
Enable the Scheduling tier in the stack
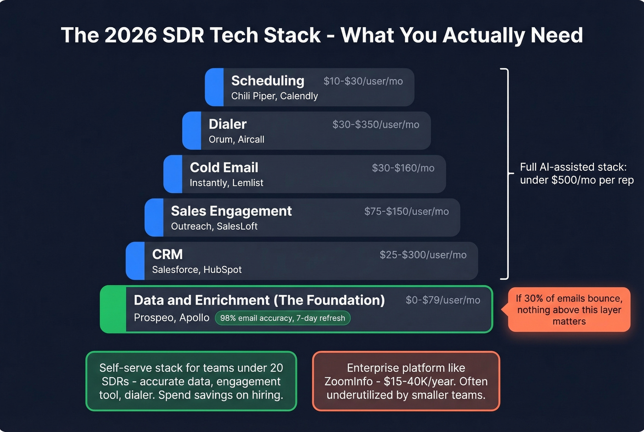coord(309,87)
